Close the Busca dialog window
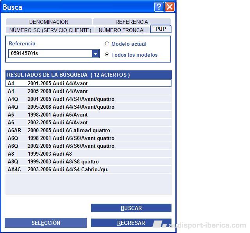This screenshot has height=233, width=250. click(x=170, y=7)
